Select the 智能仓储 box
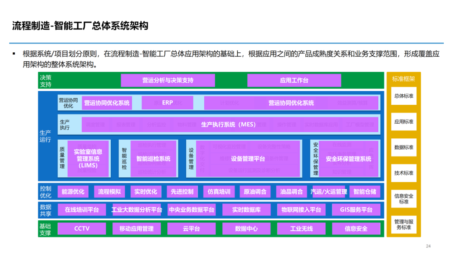Screen dimensions: 453x255 [x=365, y=192]
